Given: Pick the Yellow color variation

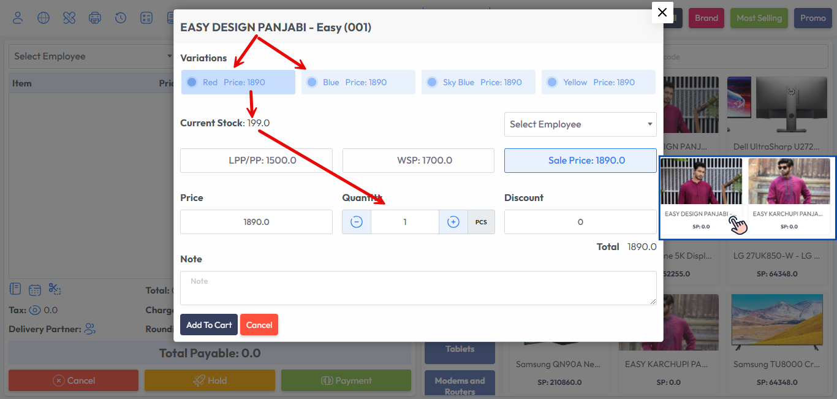Looking at the screenshot, I should [552, 82].
